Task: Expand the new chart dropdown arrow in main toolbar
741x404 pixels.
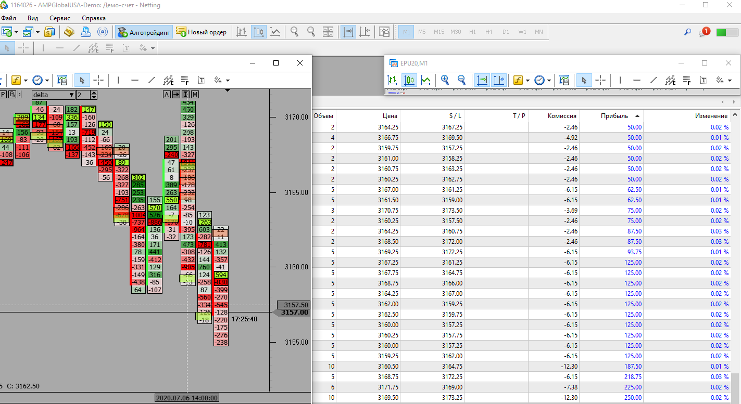Action: pyautogui.click(x=17, y=32)
